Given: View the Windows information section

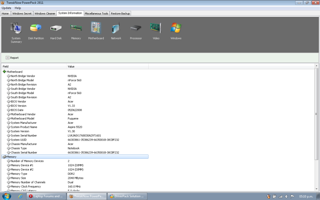Looking at the screenshot, I should [176, 32].
